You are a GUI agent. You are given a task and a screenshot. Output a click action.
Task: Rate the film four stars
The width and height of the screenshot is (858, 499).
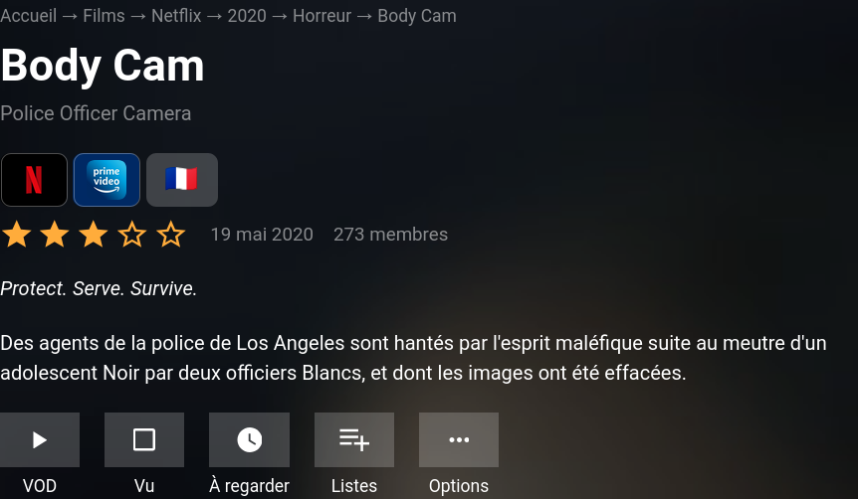click(132, 235)
